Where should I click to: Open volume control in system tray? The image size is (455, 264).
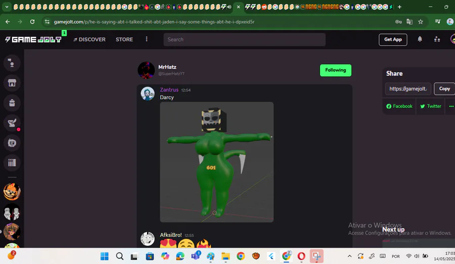[x=417, y=256]
